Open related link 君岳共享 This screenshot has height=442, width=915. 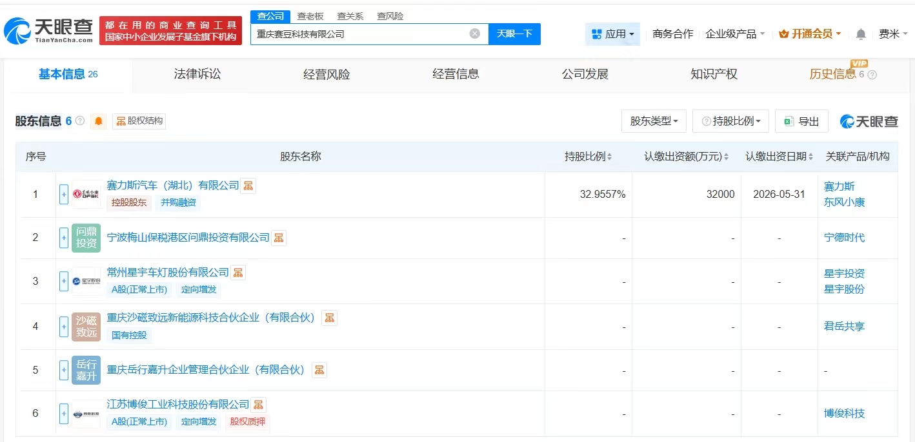844,327
